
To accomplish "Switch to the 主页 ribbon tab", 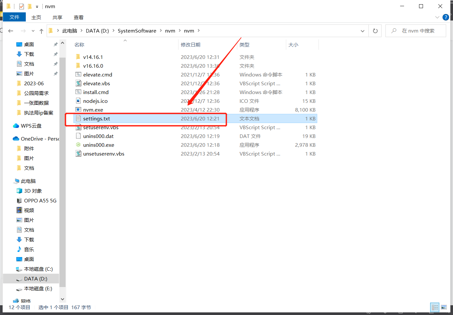I will point(36,17).
